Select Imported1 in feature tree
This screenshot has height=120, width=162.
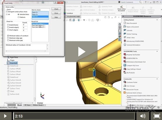click(12, 63)
